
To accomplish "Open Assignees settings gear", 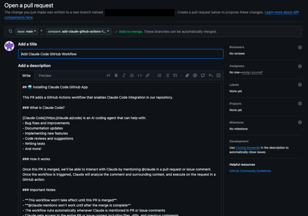I will [x=300, y=66].
